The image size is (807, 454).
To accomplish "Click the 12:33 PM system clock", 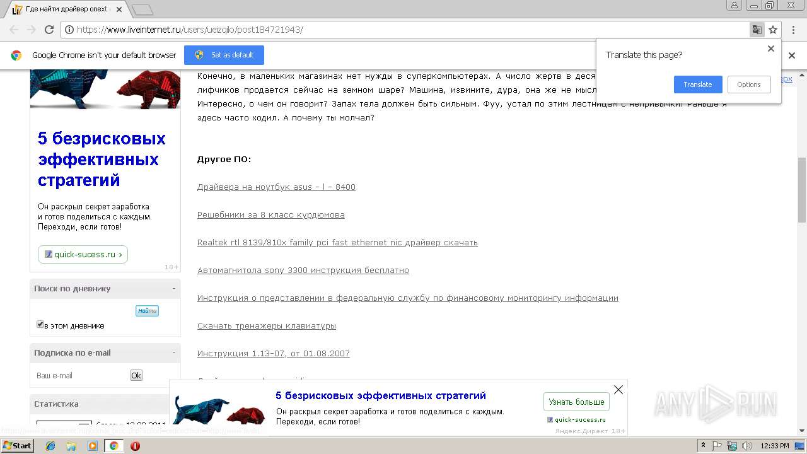I will coord(775,446).
